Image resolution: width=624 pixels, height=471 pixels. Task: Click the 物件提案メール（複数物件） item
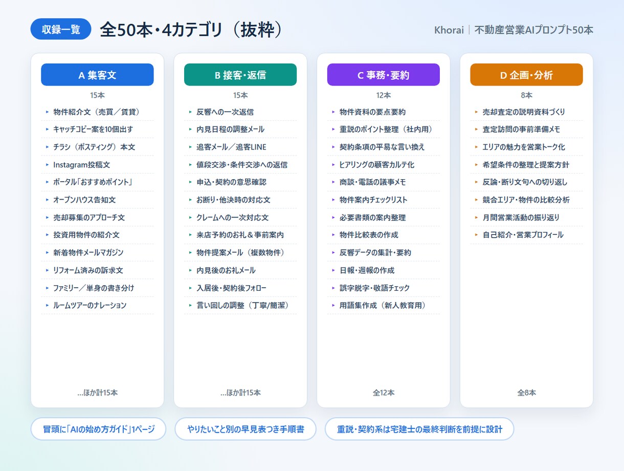pyautogui.click(x=240, y=252)
